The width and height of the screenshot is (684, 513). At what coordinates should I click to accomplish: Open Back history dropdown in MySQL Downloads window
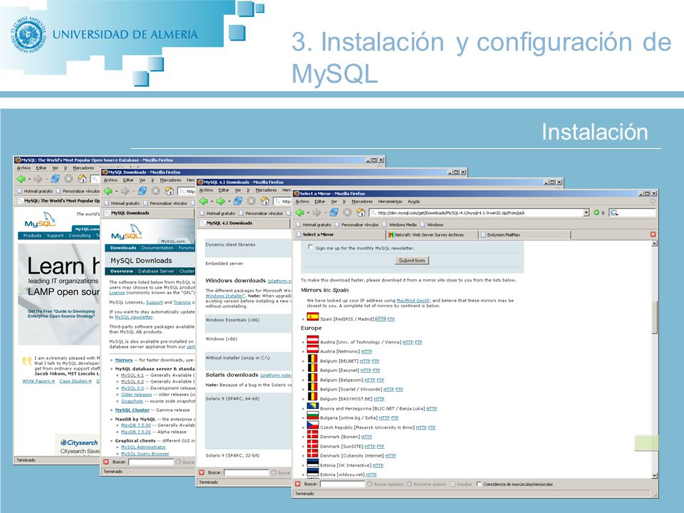(116, 192)
